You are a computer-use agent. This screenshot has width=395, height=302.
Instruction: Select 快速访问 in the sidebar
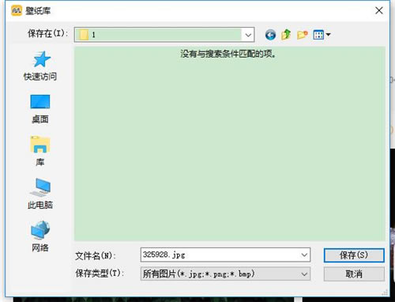point(40,66)
